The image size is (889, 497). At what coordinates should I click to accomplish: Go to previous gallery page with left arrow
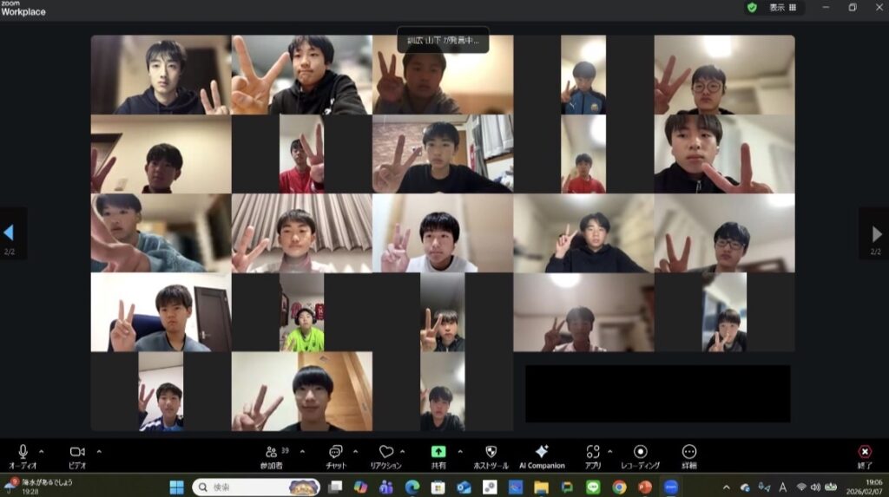pos(9,232)
